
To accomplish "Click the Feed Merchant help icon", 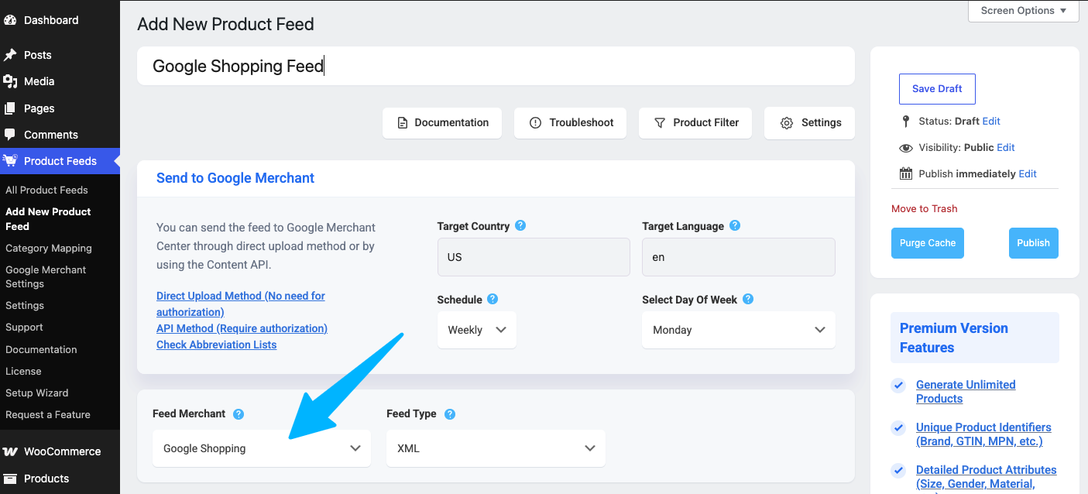I will 239,414.
